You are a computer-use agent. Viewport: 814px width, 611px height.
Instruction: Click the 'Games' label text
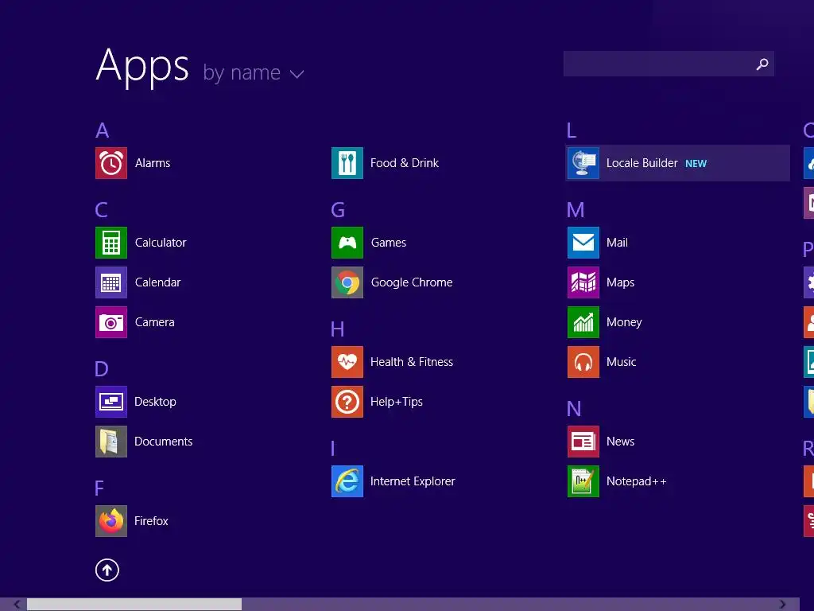point(388,243)
